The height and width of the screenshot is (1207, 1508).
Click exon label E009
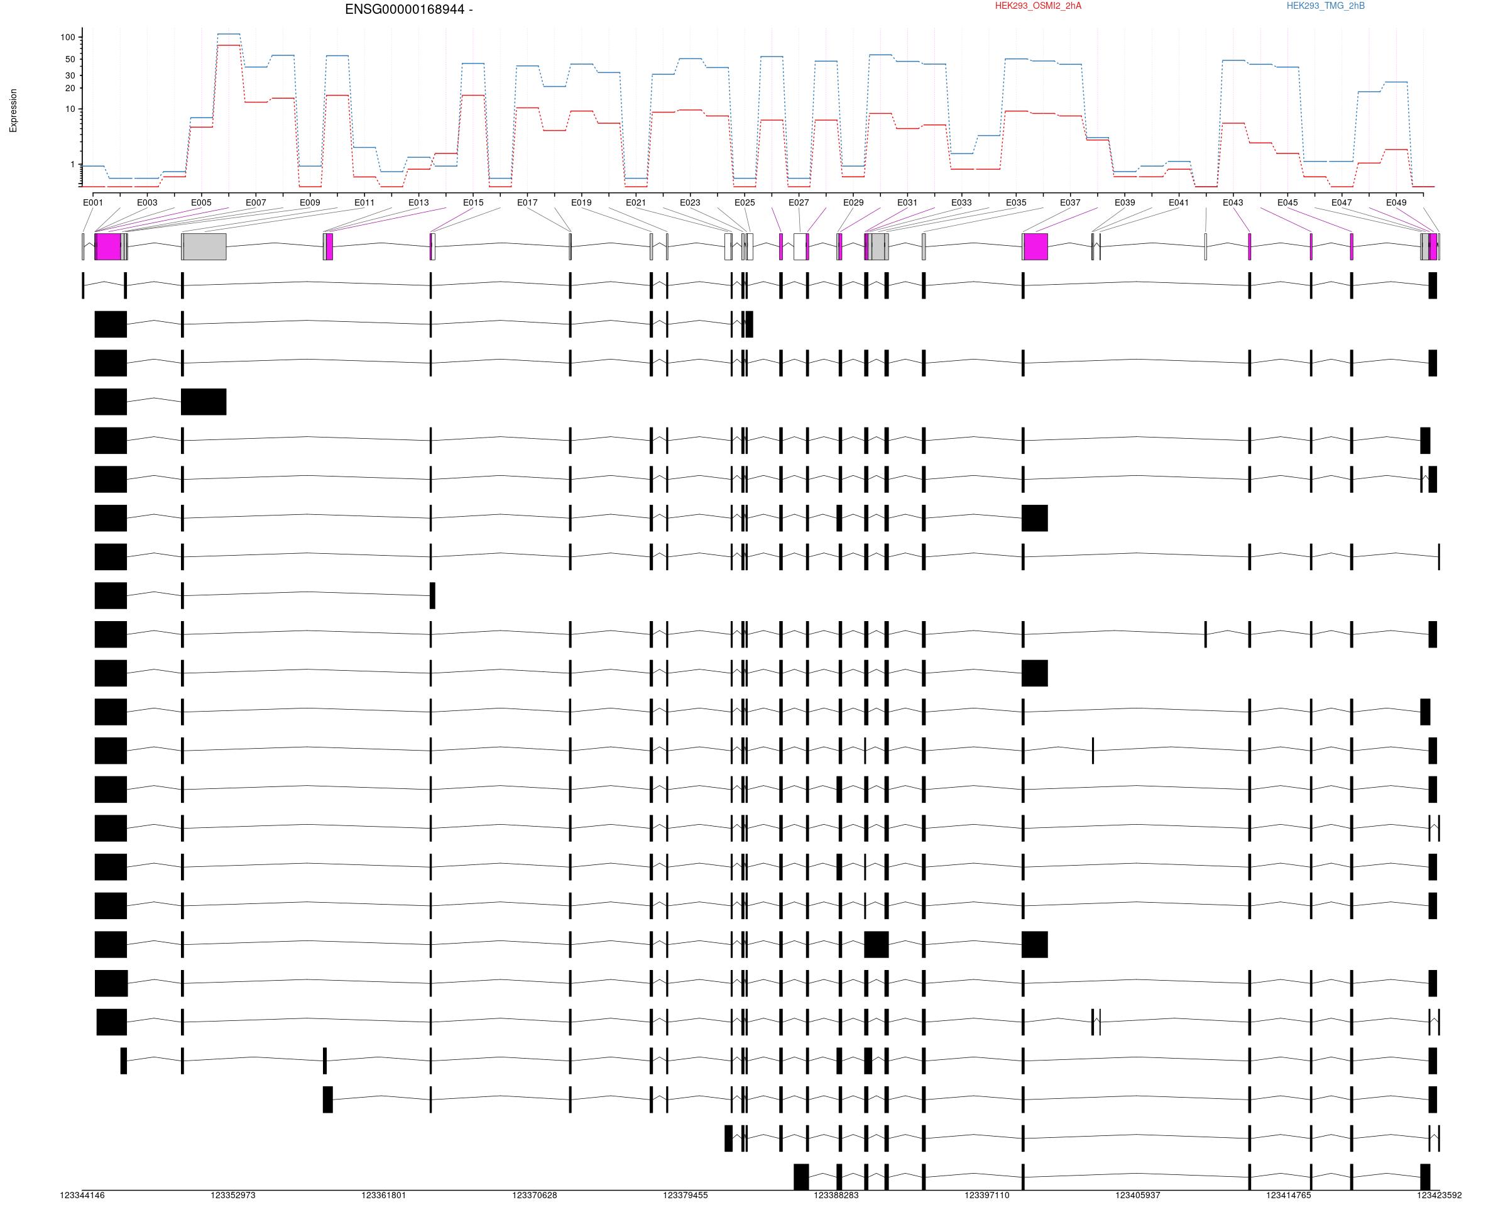(310, 203)
